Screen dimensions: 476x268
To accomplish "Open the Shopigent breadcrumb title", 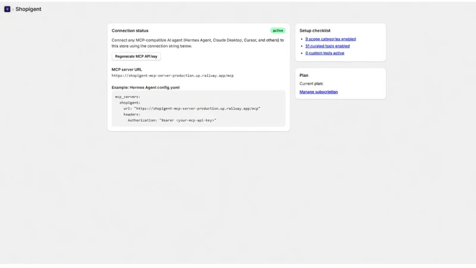I will 28,9.
